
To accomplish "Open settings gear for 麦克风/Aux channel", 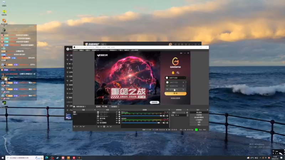I will (x=167, y=116).
